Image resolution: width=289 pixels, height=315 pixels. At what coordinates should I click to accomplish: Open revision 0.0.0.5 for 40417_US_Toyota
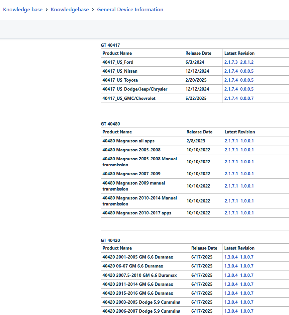pyautogui.click(x=247, y=80)
